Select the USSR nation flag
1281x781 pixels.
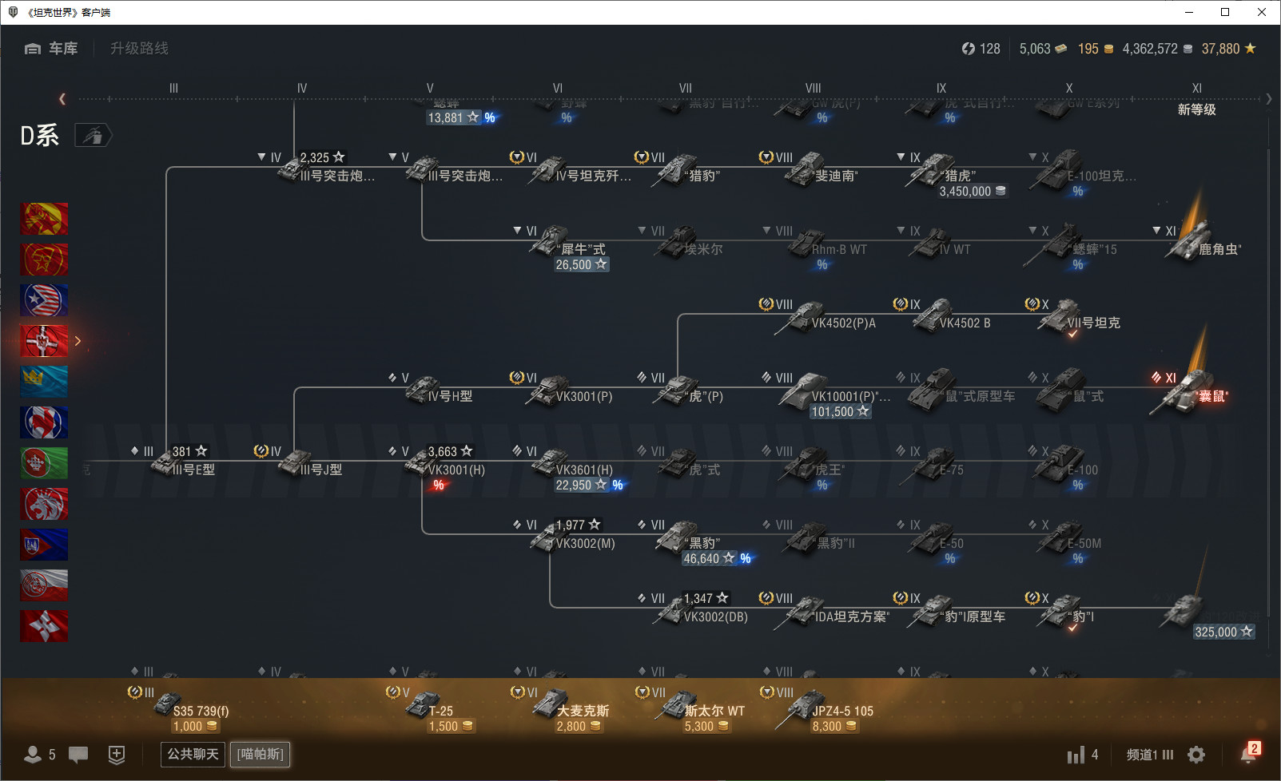click(x=44, y=219)
